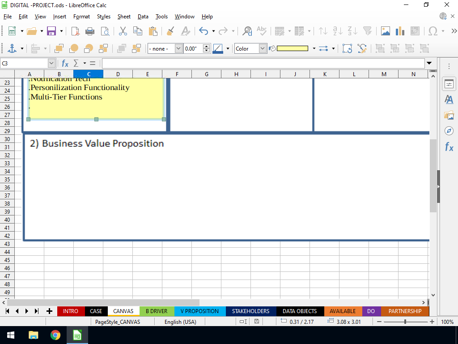Click the yellow fill color swatch

tap(293, 48)
